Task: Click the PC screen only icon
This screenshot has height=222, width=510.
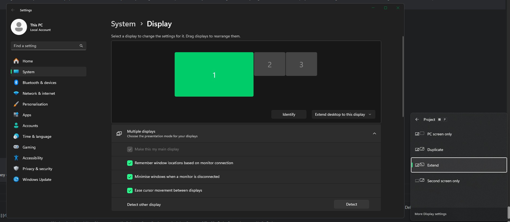Action: click(420, 134)
